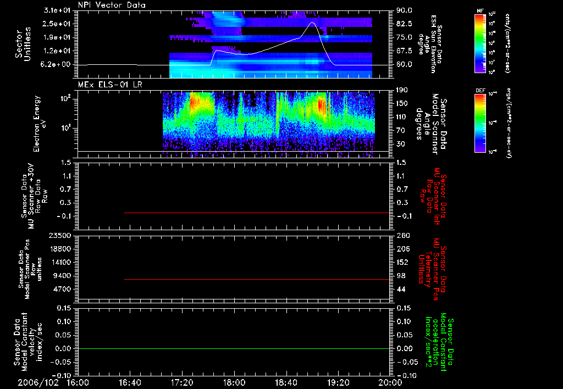Image resolution: width=563 pixels, height=389 pixels.
Task: Click the 90.0 degree tick label
Action: [x=404, y=10]
